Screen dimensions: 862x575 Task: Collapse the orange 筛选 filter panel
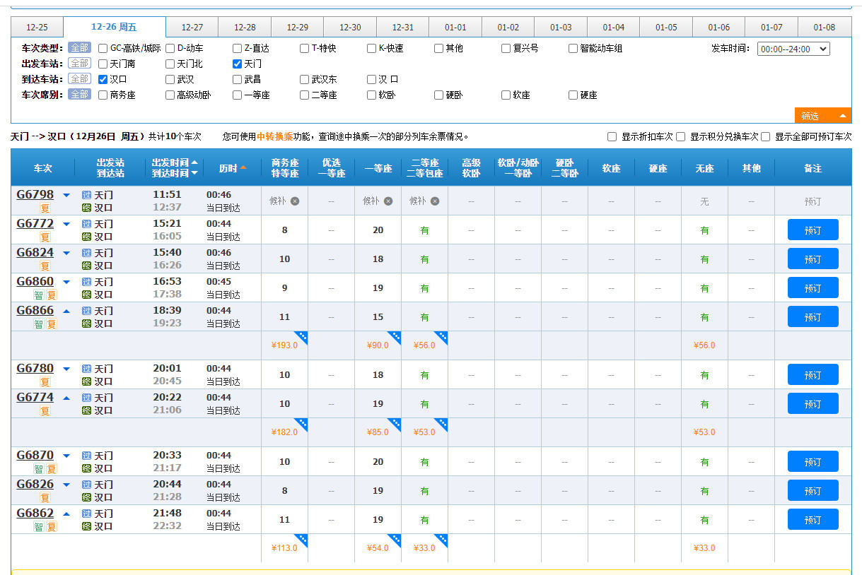[x=822, y=116]
